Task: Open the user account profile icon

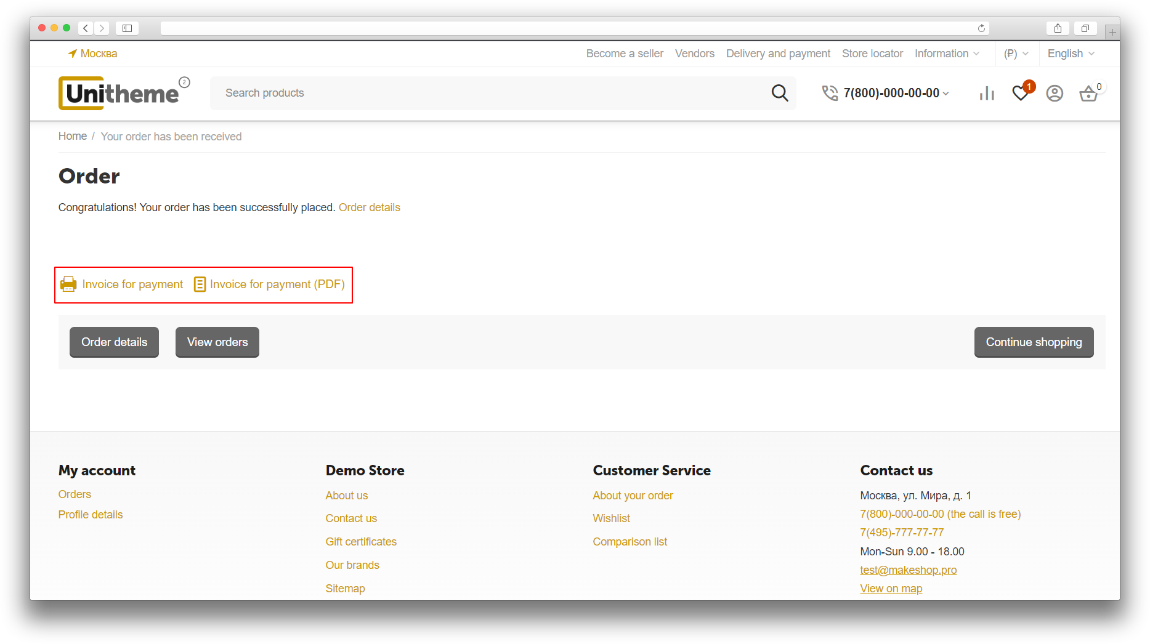Action: [x=1055, y=93]
